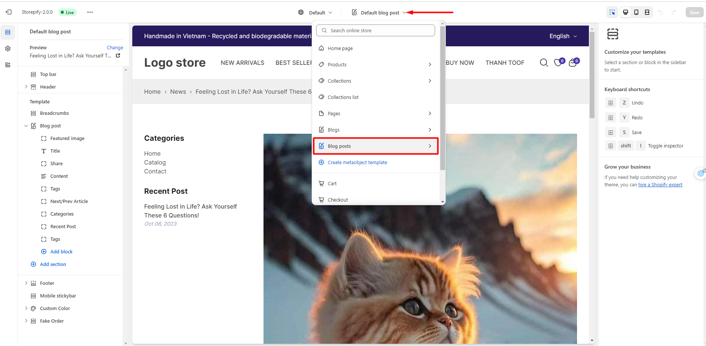The image size is (706, 346).
Task: Click the Undo arrow icon in top bar
Action: (x=660, y=12)
